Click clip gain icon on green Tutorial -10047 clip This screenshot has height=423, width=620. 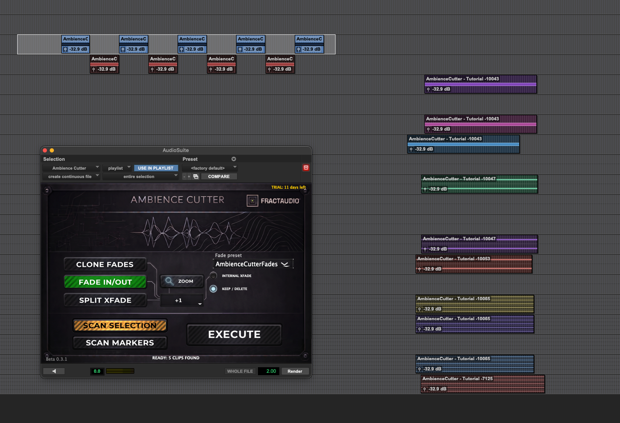(425, 189)
